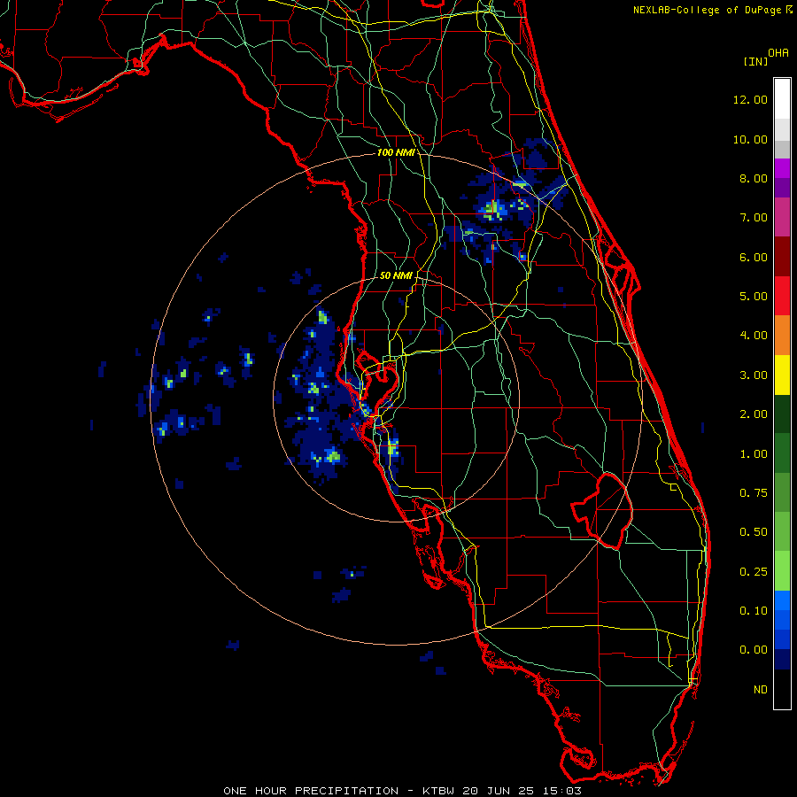Click the 5.00 legend value
This screenshot has width=797, height=797.
pos(754,297)
